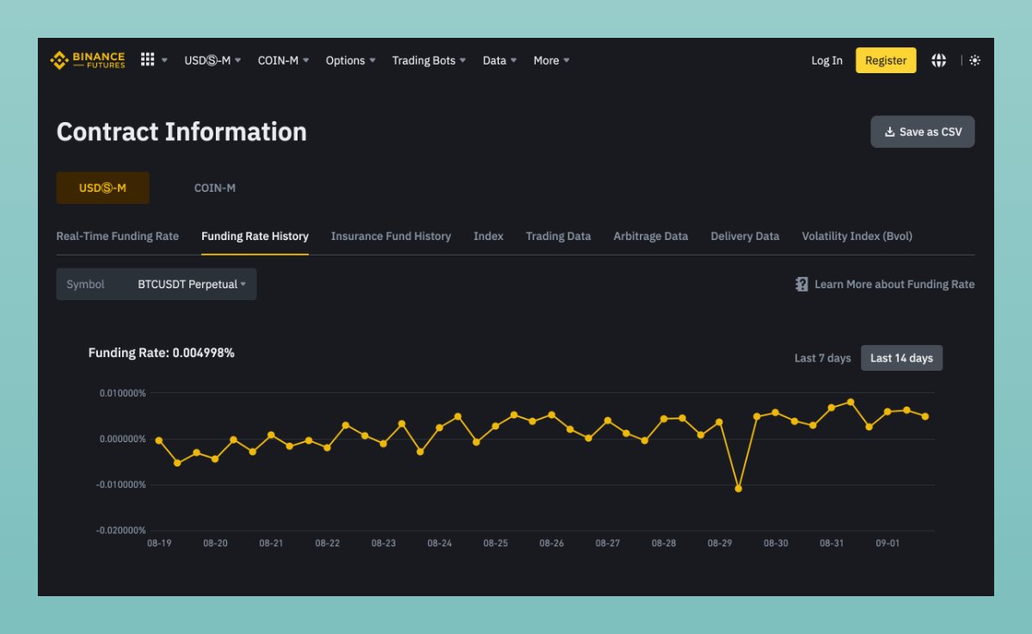Click the download icon on Save as CSV
The image size is (1032, 634).
pos(888,132)
